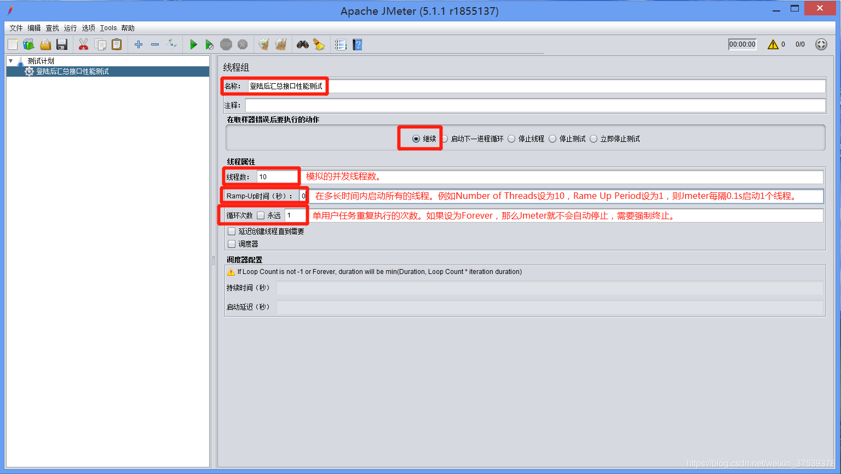This screenshot has height=474, width=841.
Task: Click the 00:00:00 elapsed timer display
Action: (x=742, y=44)
